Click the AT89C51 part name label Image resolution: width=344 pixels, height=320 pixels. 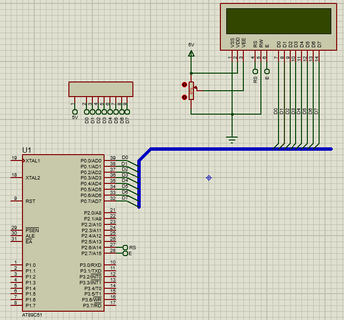(x=32, y=315)
